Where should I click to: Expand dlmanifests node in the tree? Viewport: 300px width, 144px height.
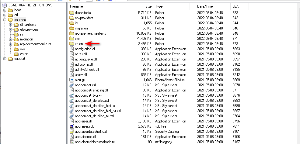[11, 25]
